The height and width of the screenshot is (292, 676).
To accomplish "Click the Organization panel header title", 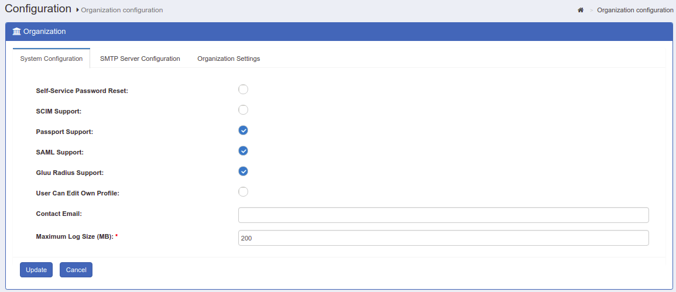I will click(44, 32).
